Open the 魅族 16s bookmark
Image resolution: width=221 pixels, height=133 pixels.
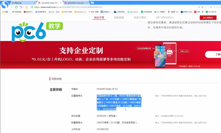click(x=173, y=12)
